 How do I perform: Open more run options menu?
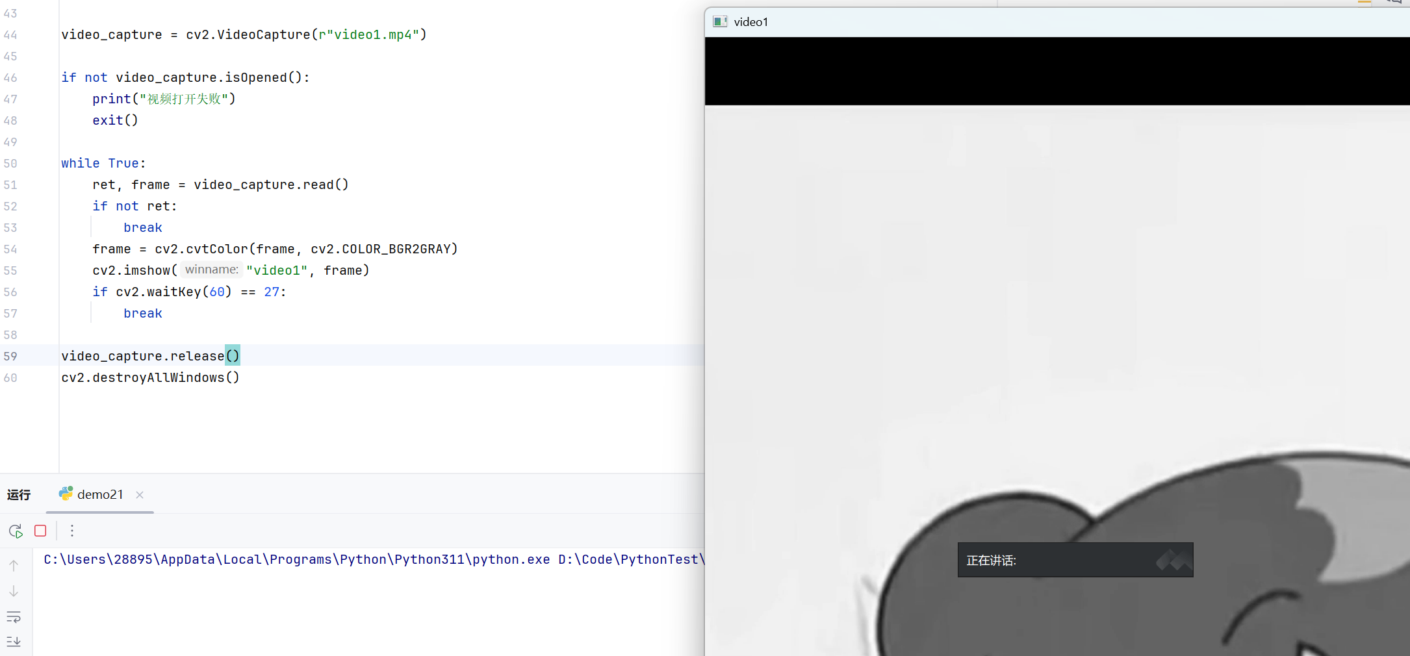click(72, 531)
